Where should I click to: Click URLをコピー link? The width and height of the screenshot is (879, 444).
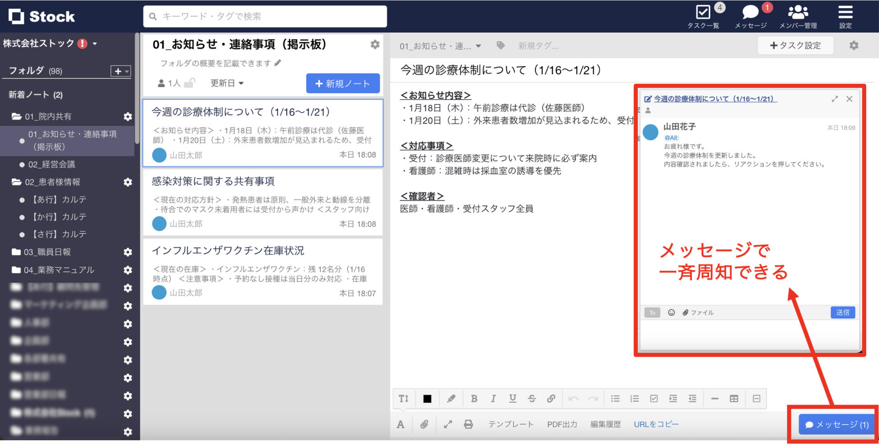click(656, 424)
